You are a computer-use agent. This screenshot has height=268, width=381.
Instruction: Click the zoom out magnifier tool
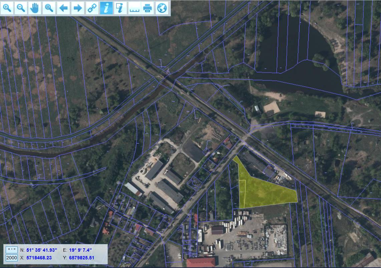(x=21, y=8)
